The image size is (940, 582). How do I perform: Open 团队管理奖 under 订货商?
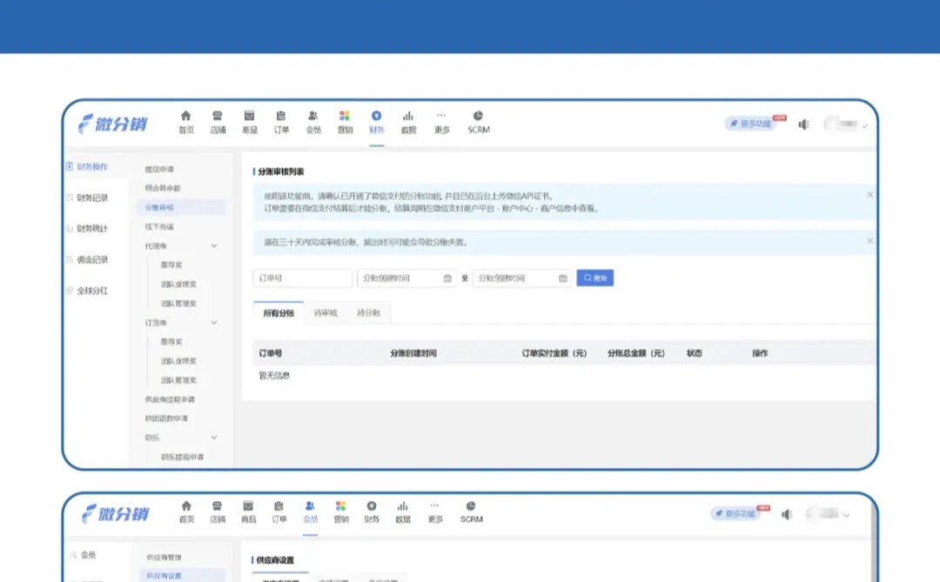pyautogui.click(x=178, y=380)
